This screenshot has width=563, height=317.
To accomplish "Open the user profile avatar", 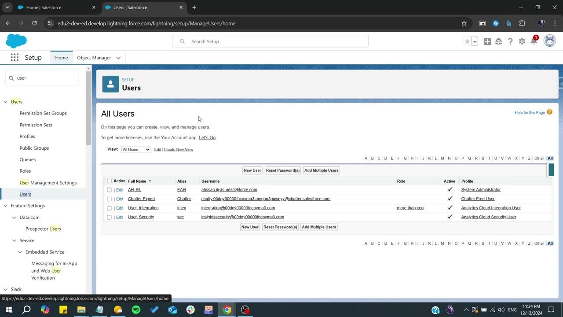I will point(550,41).
